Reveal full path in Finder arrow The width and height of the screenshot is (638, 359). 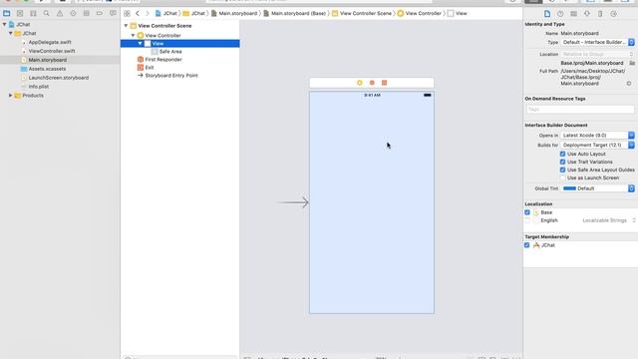[629, 84]
